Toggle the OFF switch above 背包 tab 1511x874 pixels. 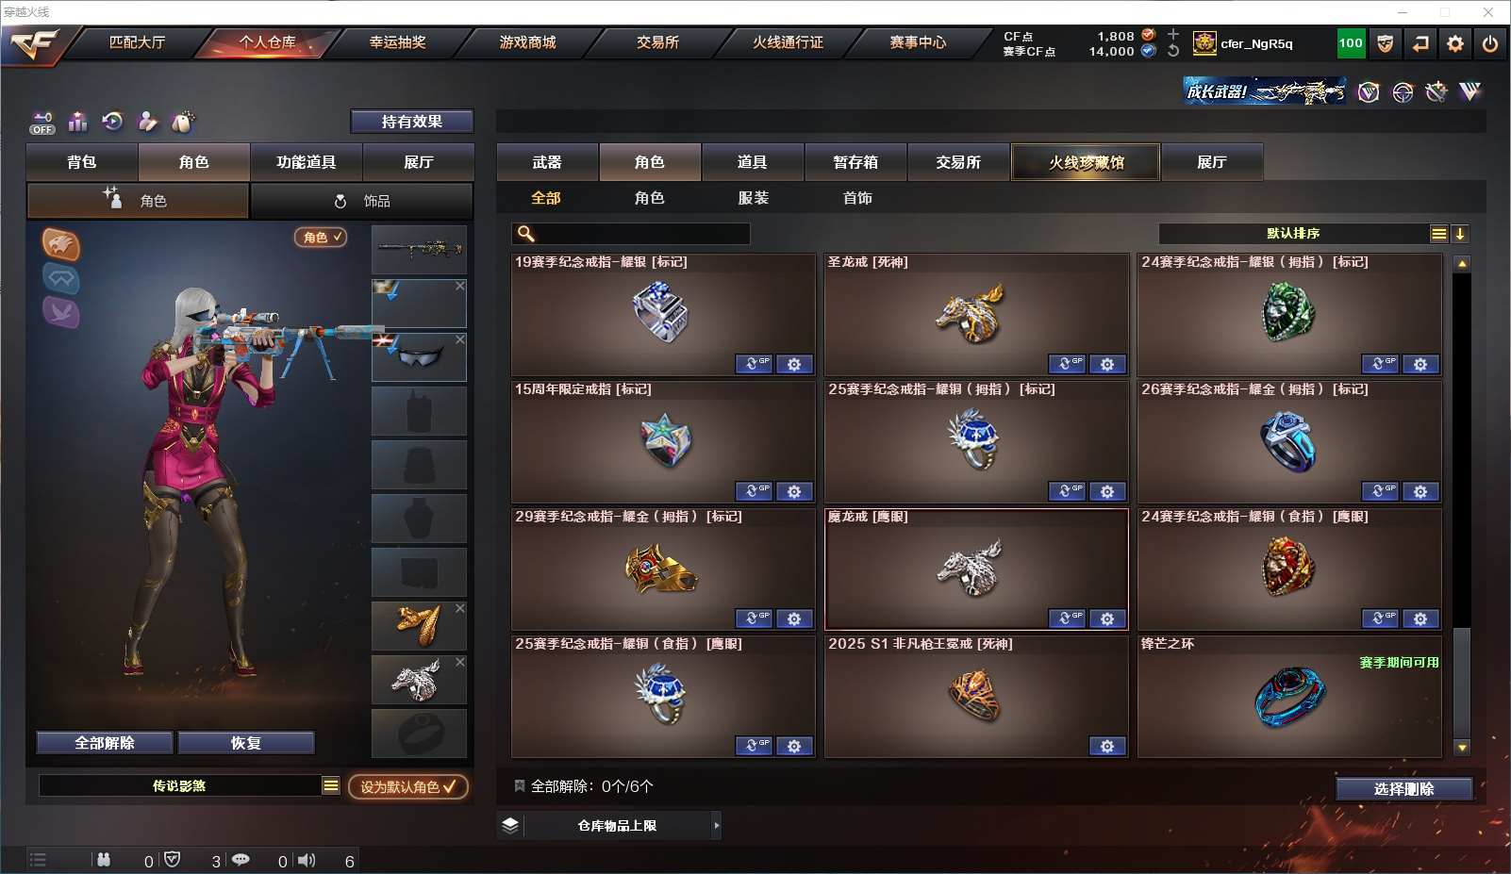pos(42,123)
